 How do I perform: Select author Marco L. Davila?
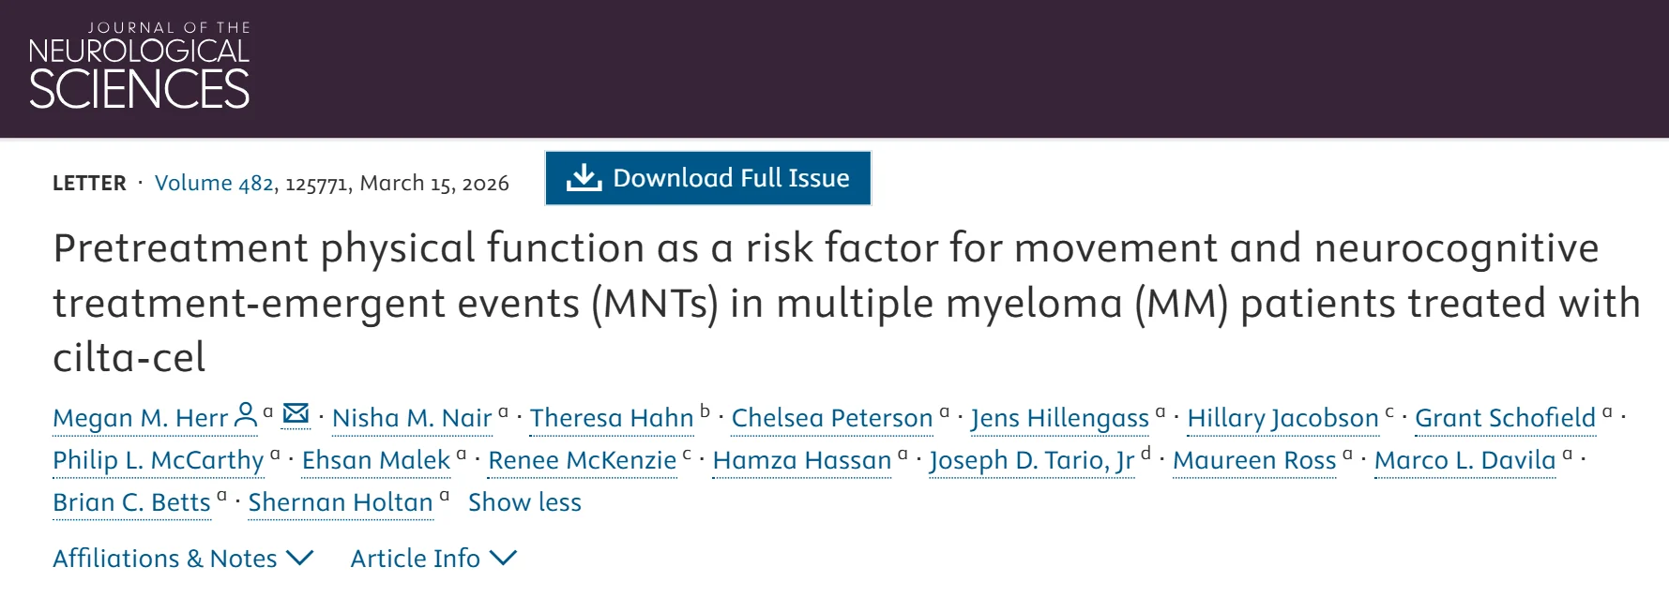click(x=1464, y=460)
